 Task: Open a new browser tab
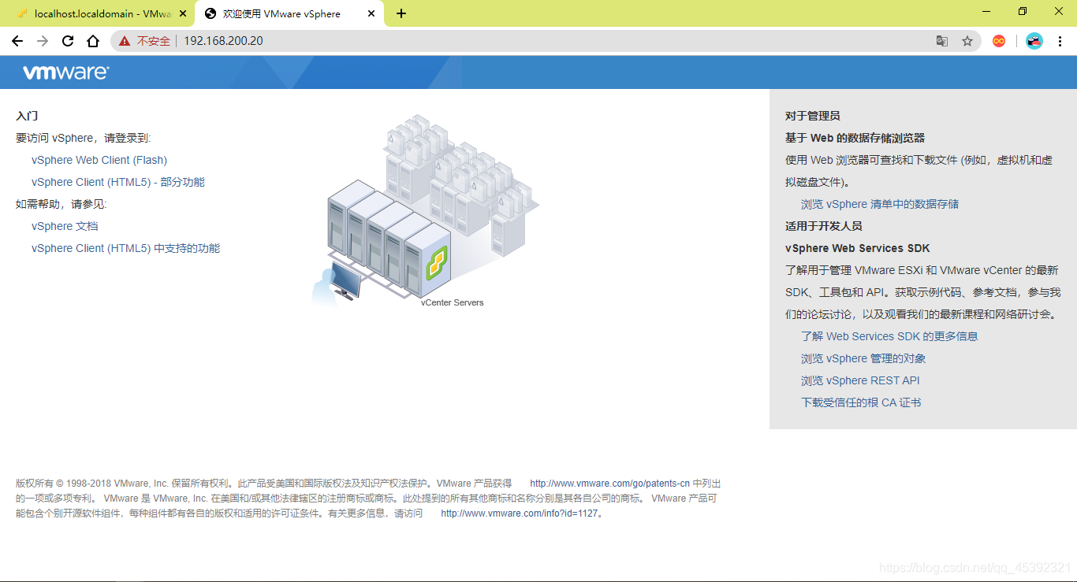tap(401, 13)
